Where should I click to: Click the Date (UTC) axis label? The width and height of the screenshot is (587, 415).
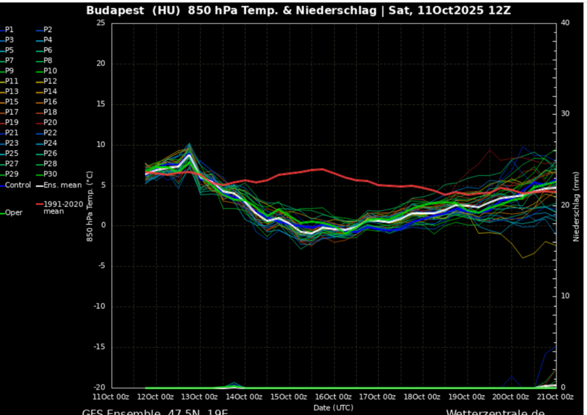[x=332, y=407]
